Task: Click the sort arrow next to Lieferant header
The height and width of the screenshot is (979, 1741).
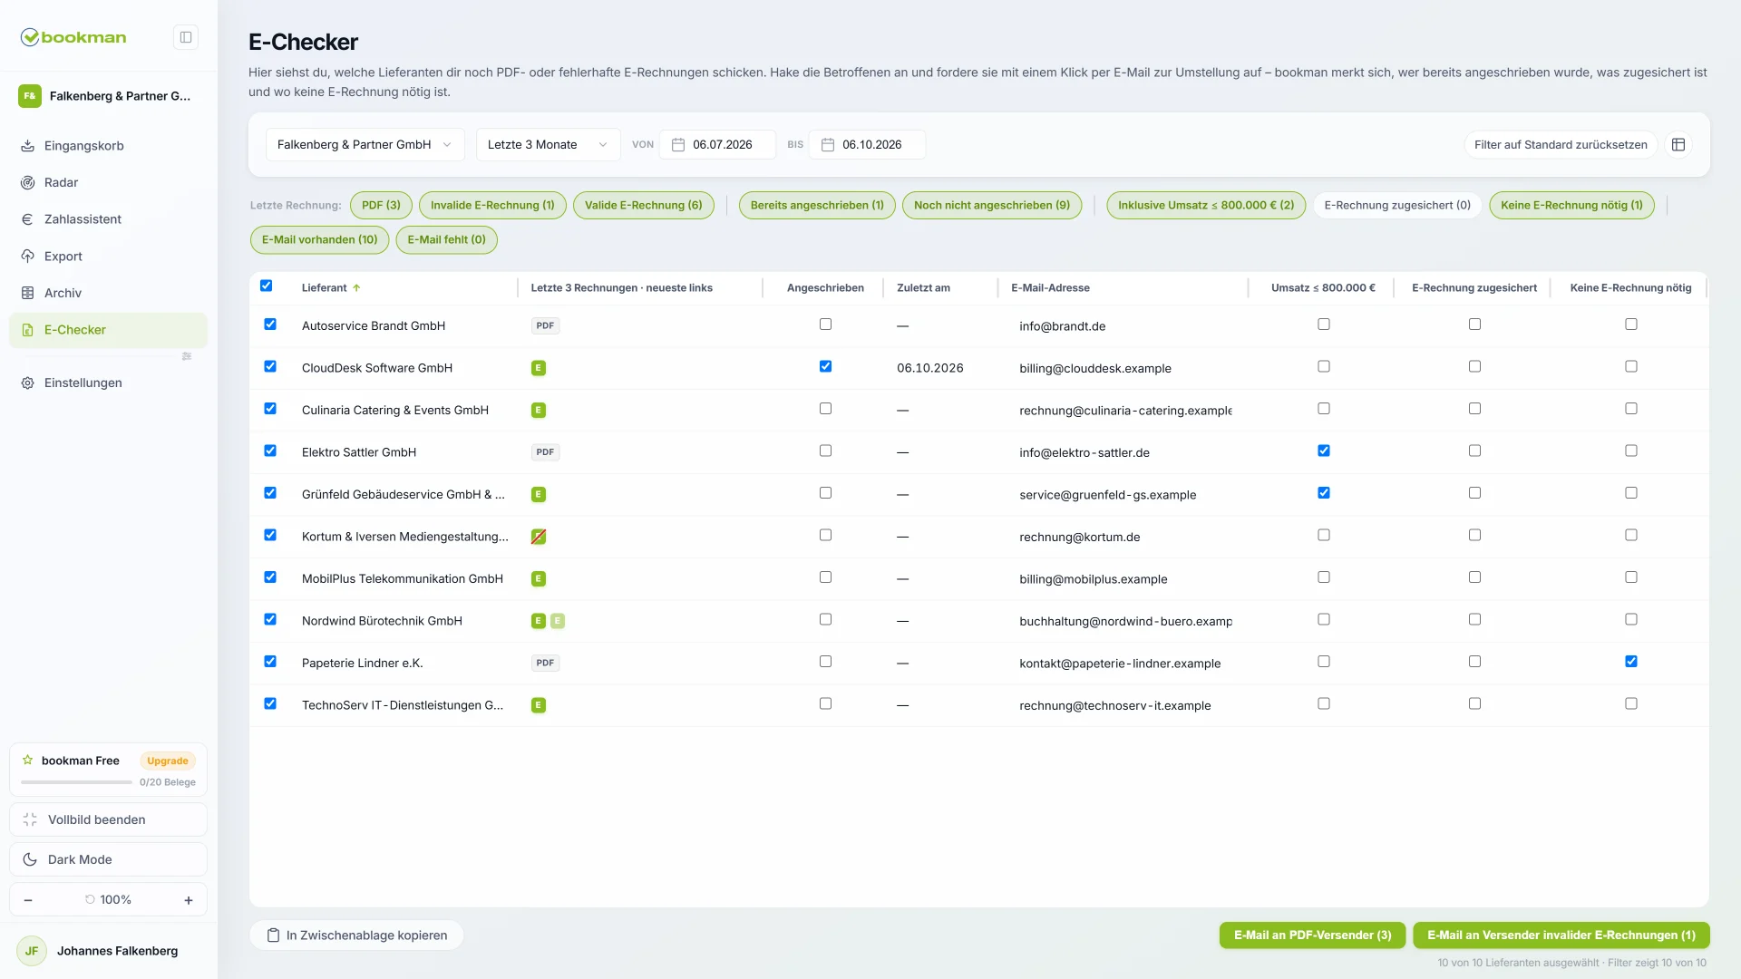Action: pos(356,288)
